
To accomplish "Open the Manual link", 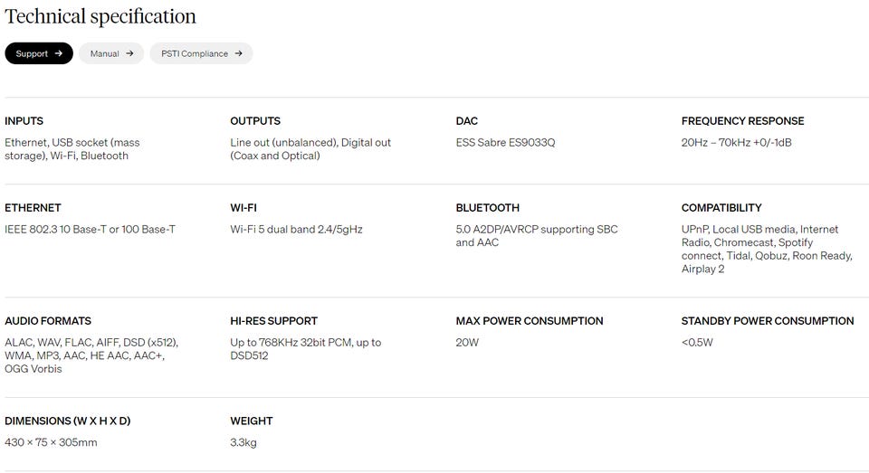I will point(110,53).
